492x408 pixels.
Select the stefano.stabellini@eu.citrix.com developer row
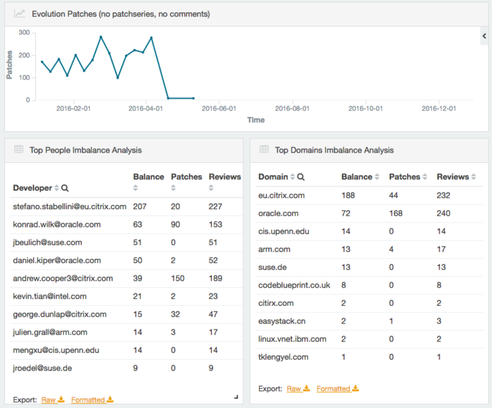pos(70,206)
